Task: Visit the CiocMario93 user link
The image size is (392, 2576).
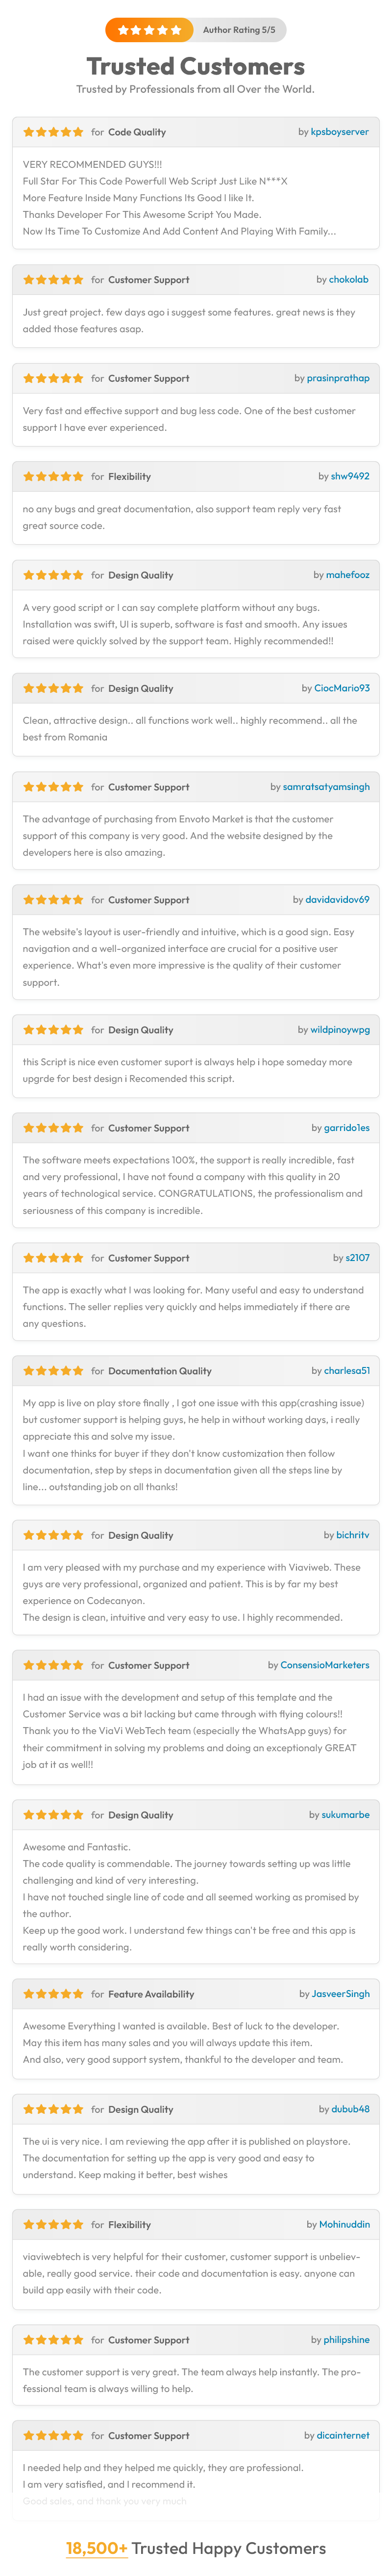Action: click(341, 688)
